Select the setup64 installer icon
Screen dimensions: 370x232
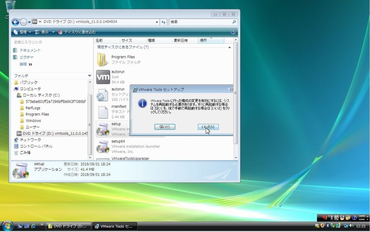[103, 147]
